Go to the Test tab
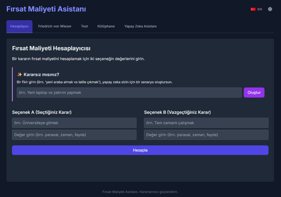The height and width of the screenshot is (197, 281). click(85, 26)
